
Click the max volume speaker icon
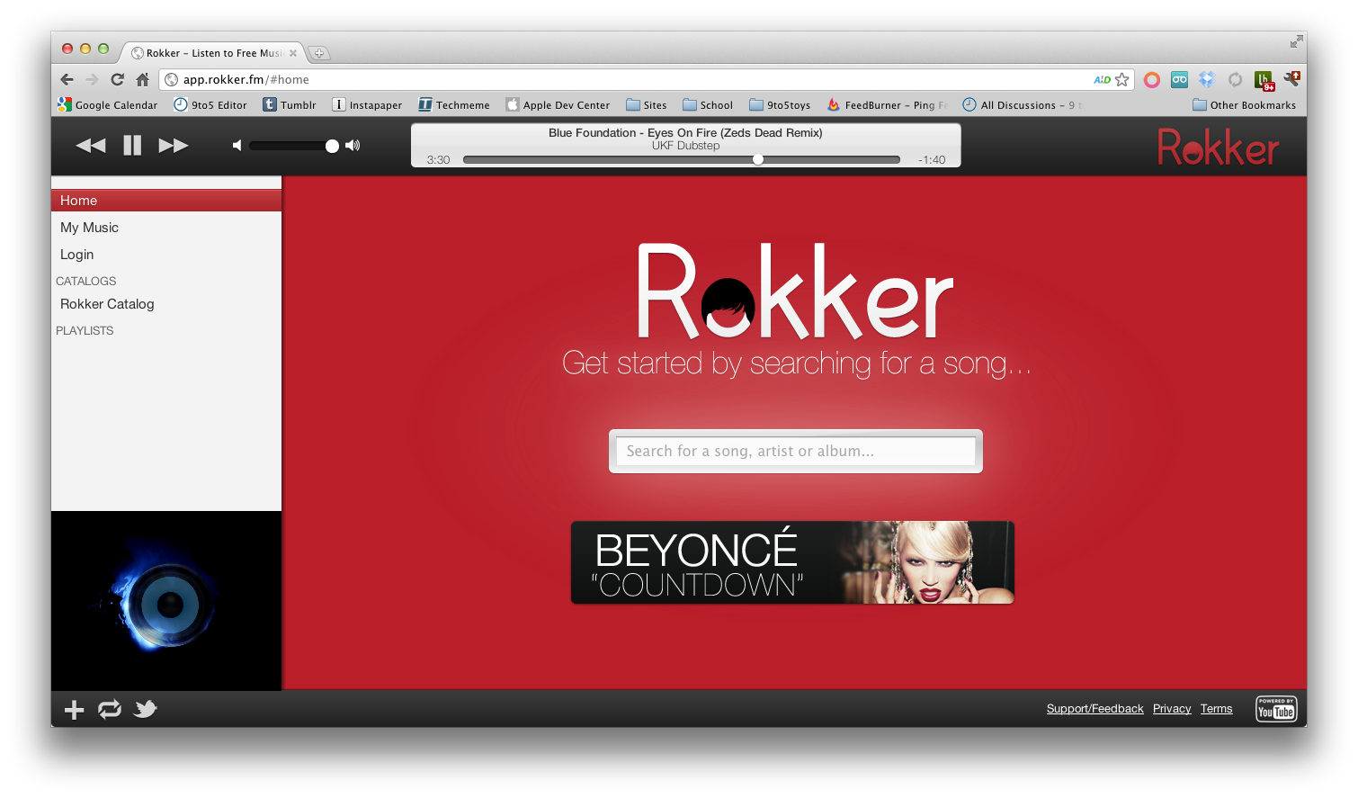pyautogui.click(x=353, y=146)
